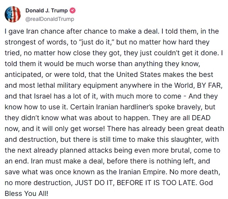Click 'BEFORE IT IS TOO LATE' text
The width and height of the screenshot is (228, 199).
pos(156,183)
